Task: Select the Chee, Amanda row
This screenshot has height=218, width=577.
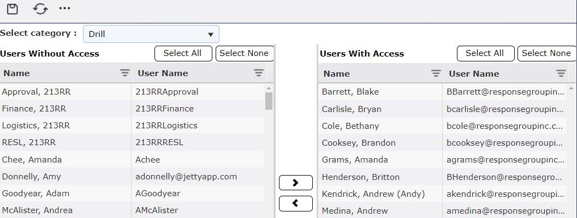Action: [x=66, y=160]
